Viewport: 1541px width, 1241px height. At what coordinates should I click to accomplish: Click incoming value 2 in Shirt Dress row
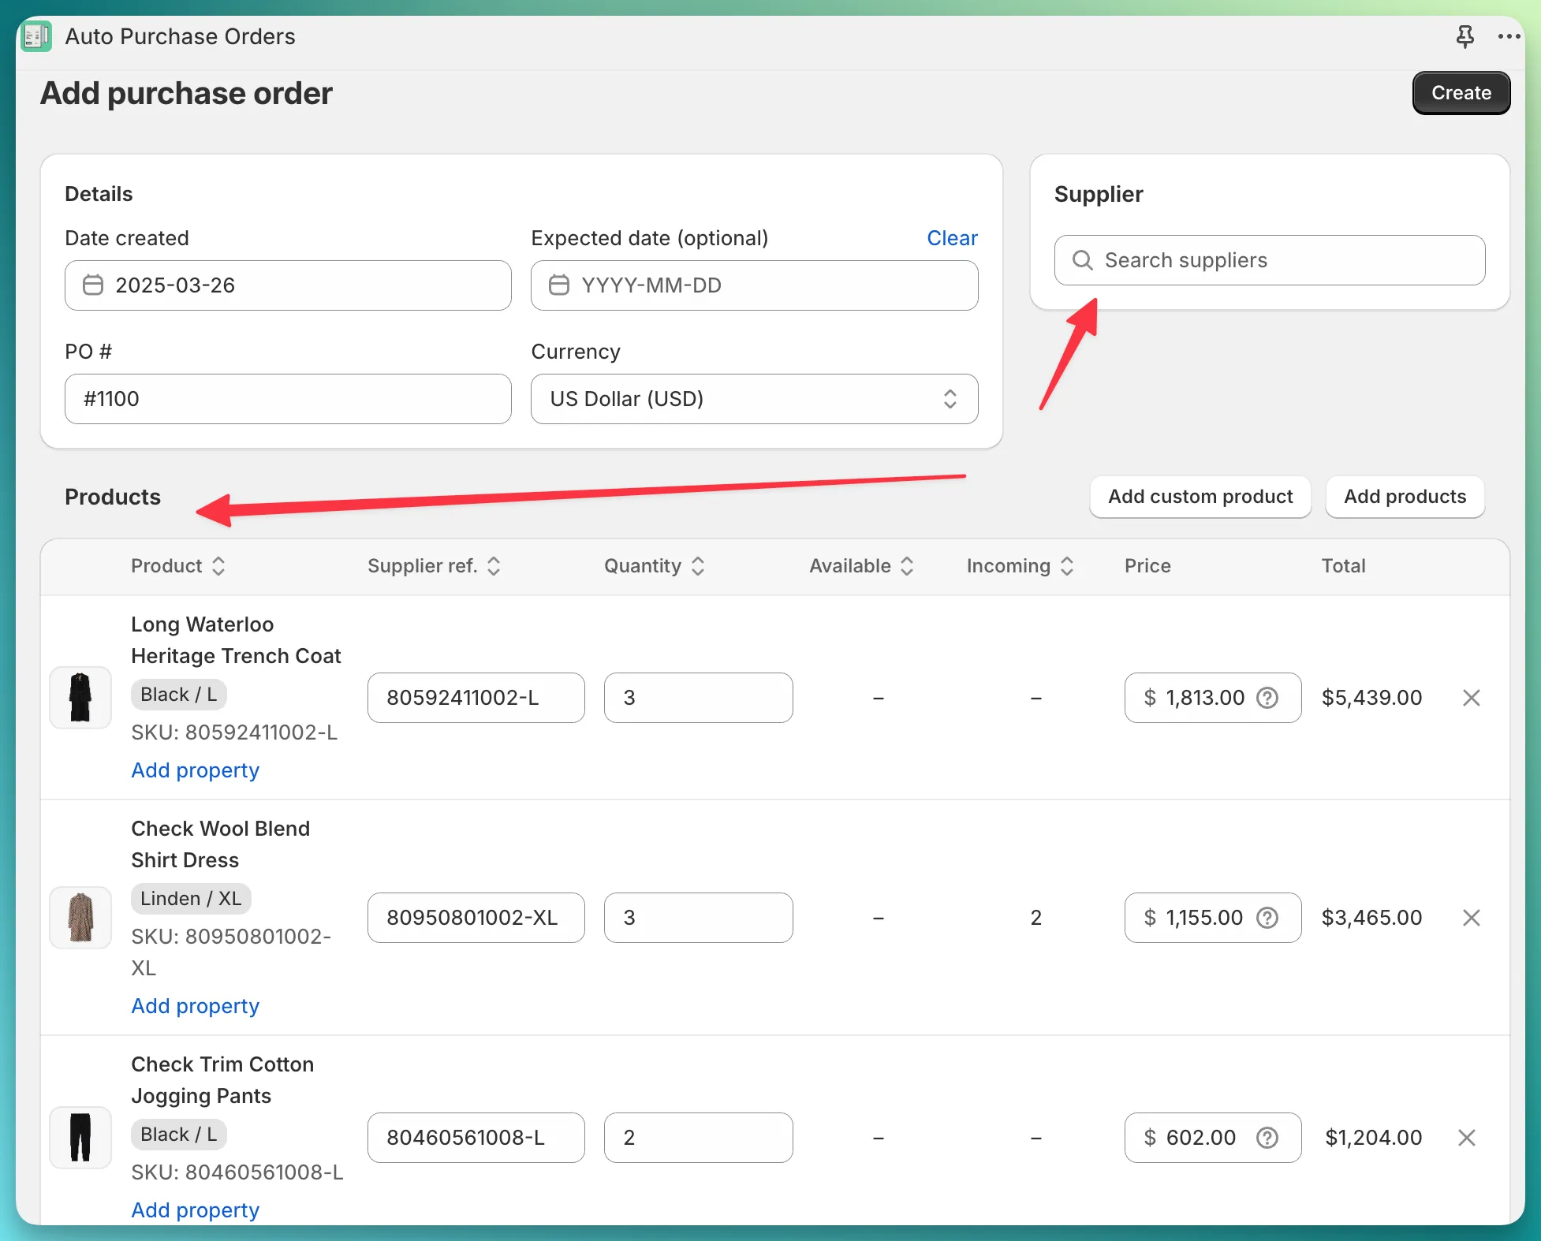[x=1035, y=918]
